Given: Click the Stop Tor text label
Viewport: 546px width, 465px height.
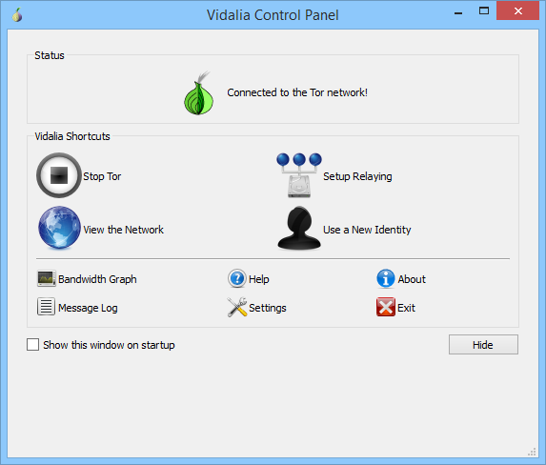Looking at the screenshot, I should click(x=102, y=176).
